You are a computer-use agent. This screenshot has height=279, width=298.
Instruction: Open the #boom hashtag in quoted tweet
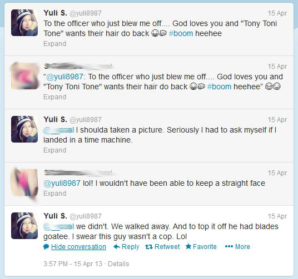tap(219, 87)
